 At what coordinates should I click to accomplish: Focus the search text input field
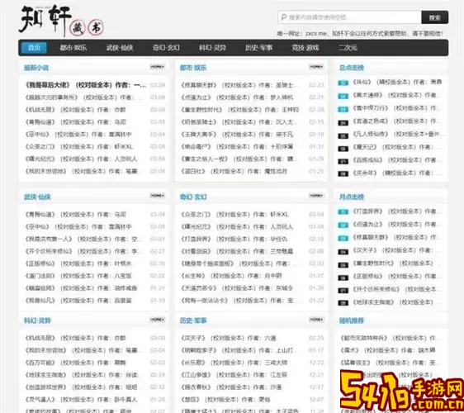[349, 17]
